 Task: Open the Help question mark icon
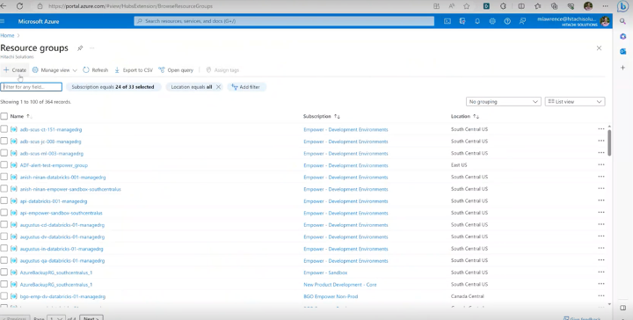[x=507, y=21]
